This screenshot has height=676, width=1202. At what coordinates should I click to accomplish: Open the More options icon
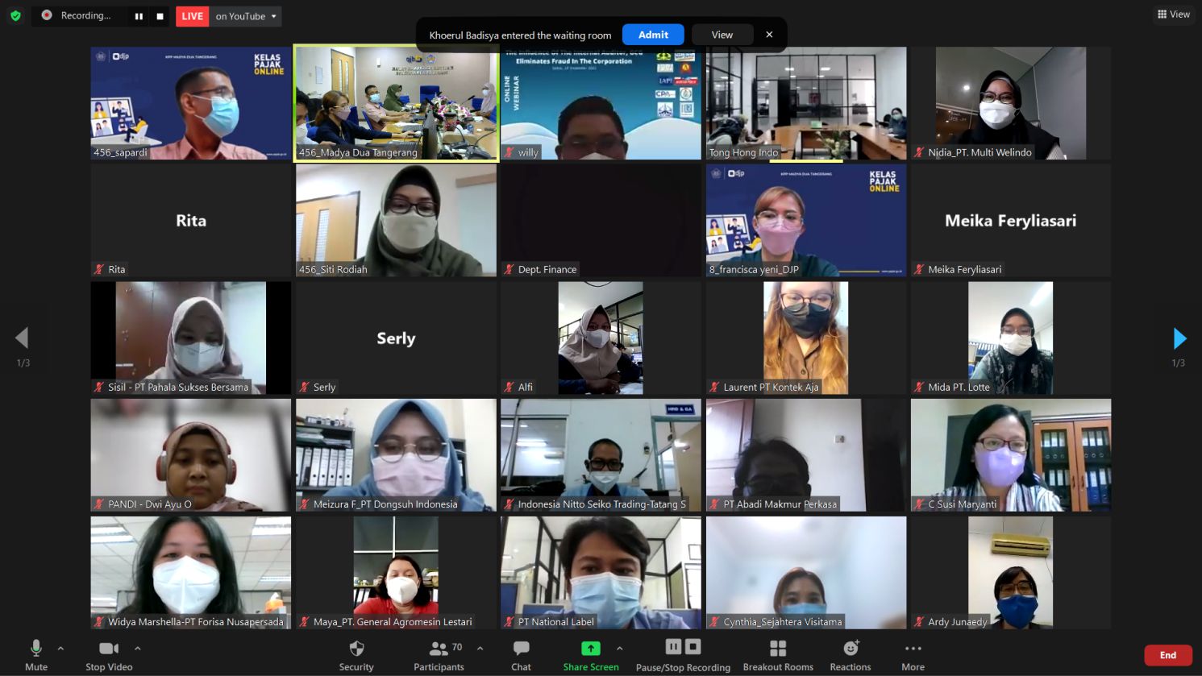pos(913,649)
